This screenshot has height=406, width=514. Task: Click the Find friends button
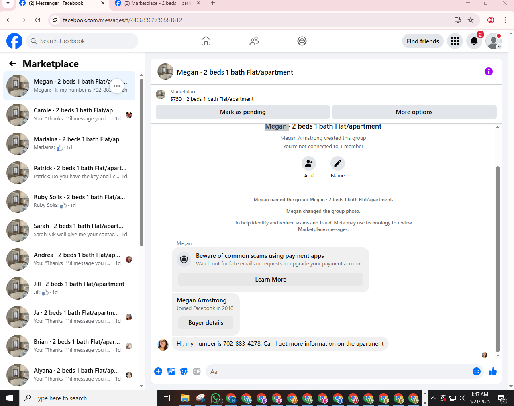pos(423,41)
